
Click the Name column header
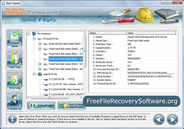(107, 33)
